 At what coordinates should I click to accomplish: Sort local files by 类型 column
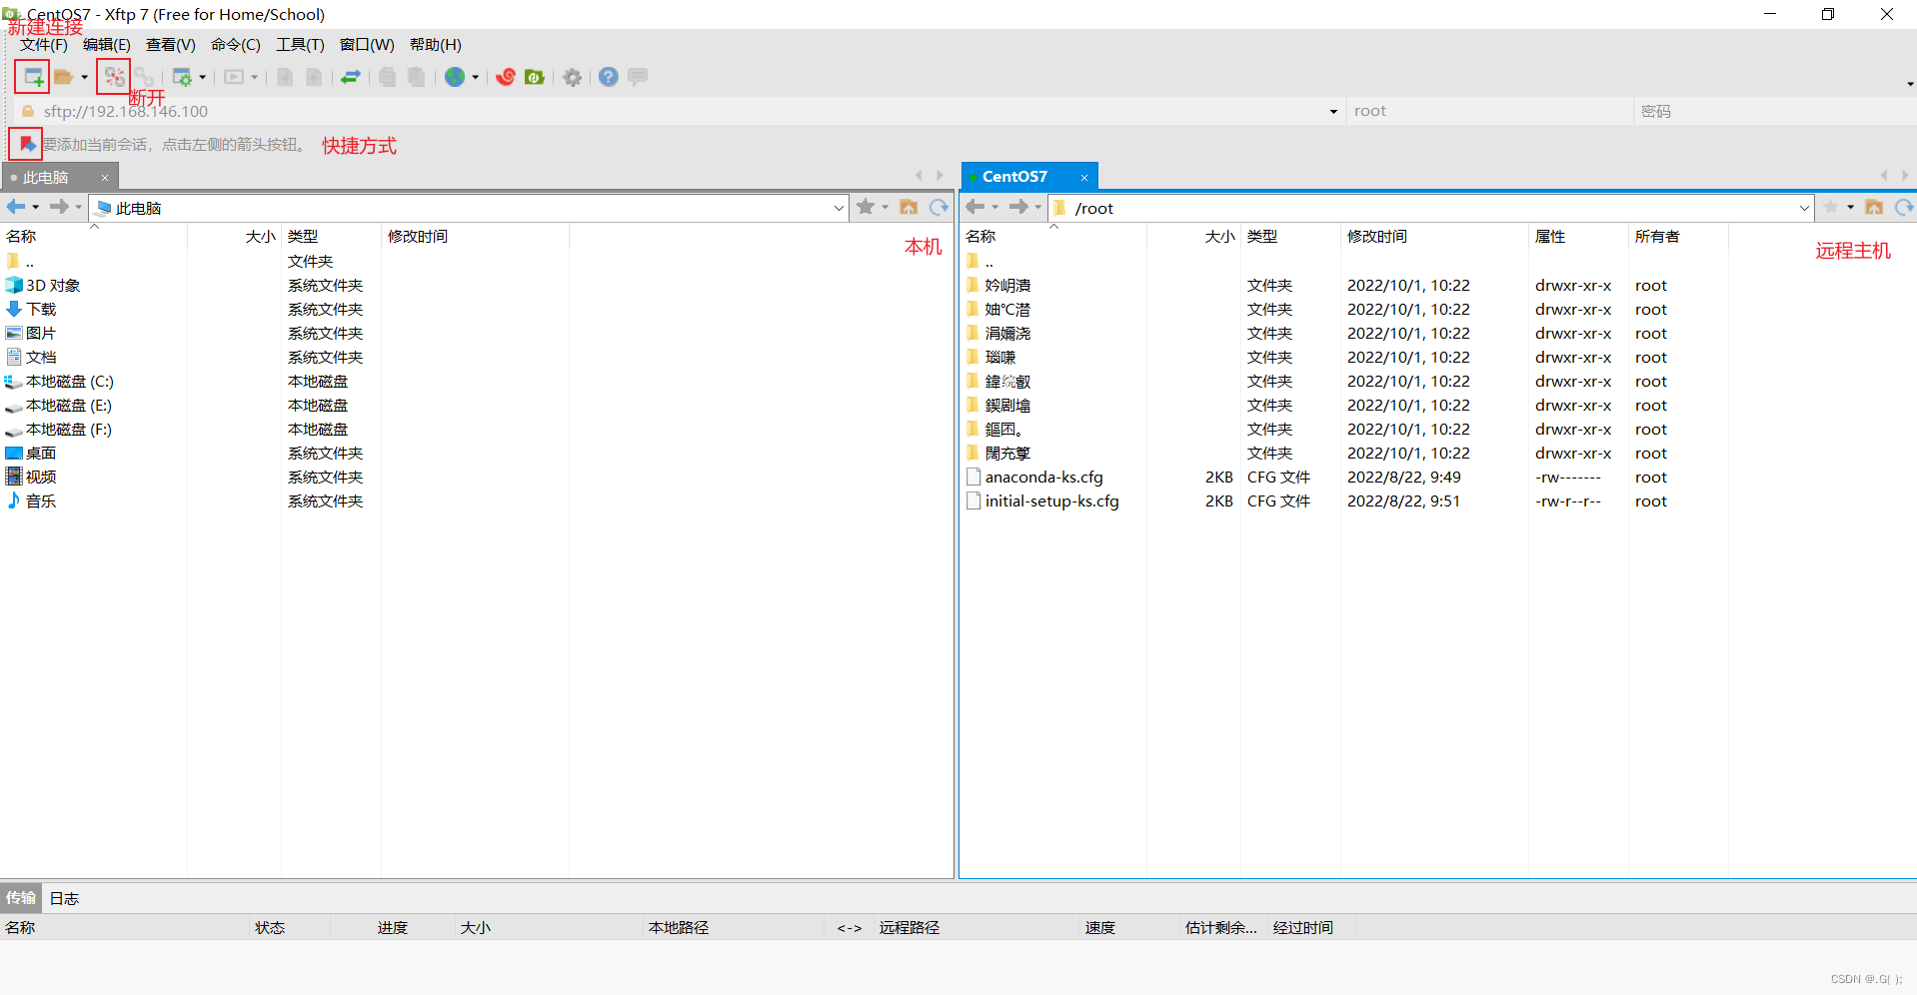click(331, 237)
